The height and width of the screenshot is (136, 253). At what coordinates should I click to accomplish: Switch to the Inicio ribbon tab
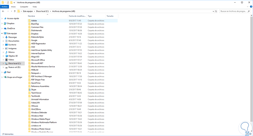point(13,7)
